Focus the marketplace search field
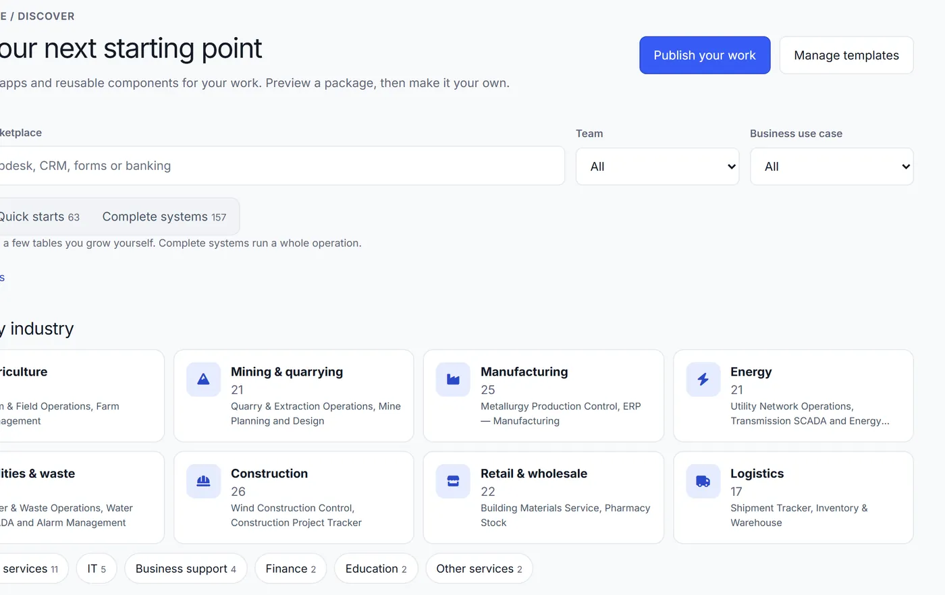This screenshot has width=945, height=595. (x=282, y=166)
